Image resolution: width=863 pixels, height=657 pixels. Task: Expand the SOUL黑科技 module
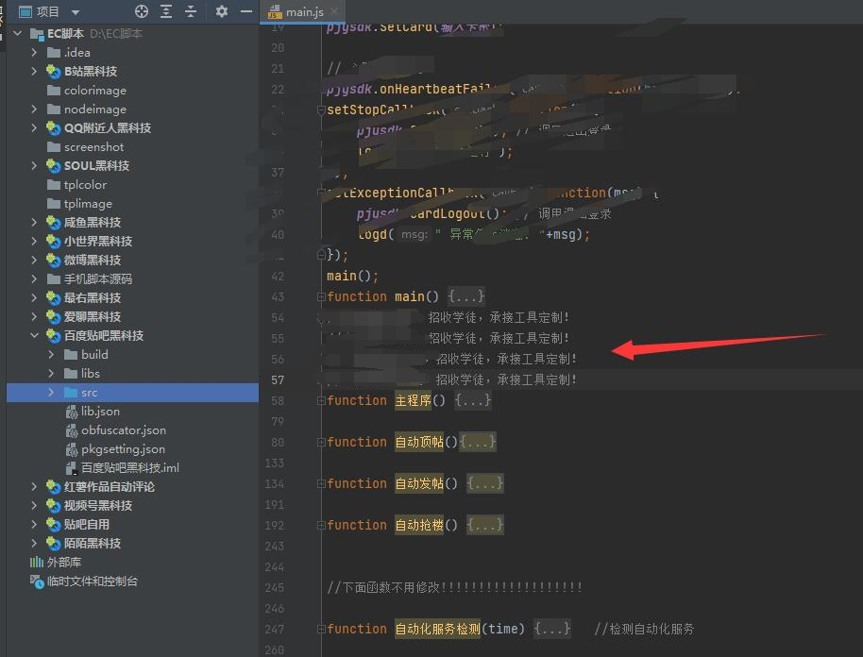coord(34,165)
